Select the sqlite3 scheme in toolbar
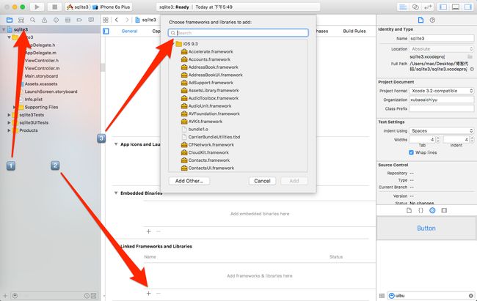This screenshot has width=477, height=301. point(78,7)
